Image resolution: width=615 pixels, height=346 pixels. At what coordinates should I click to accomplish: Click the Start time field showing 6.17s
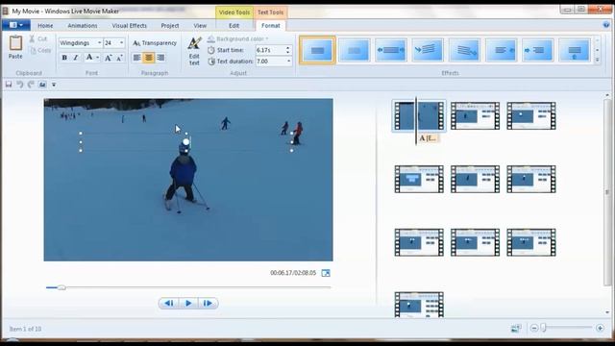click(x=270, y=50)
